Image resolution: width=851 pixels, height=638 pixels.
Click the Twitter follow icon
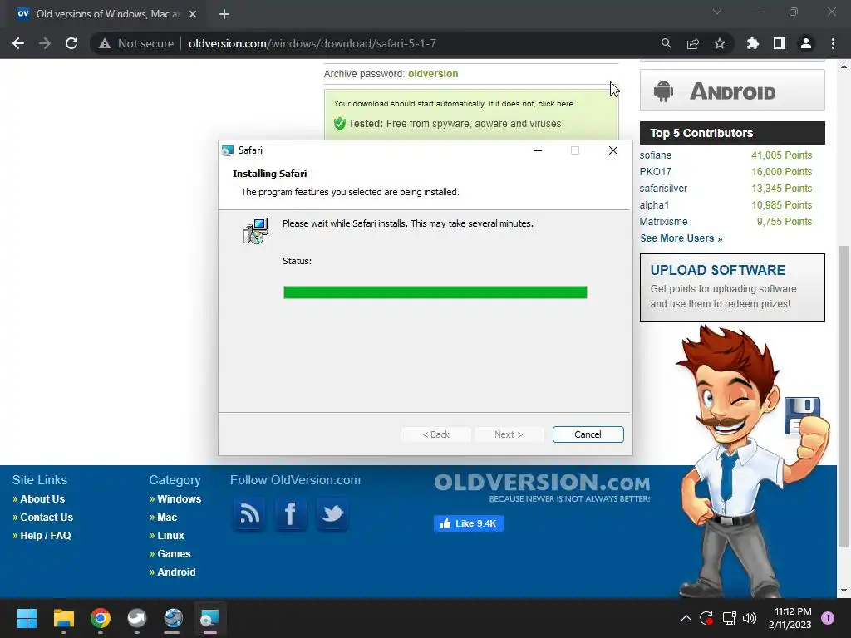click(x=332, y=513)
